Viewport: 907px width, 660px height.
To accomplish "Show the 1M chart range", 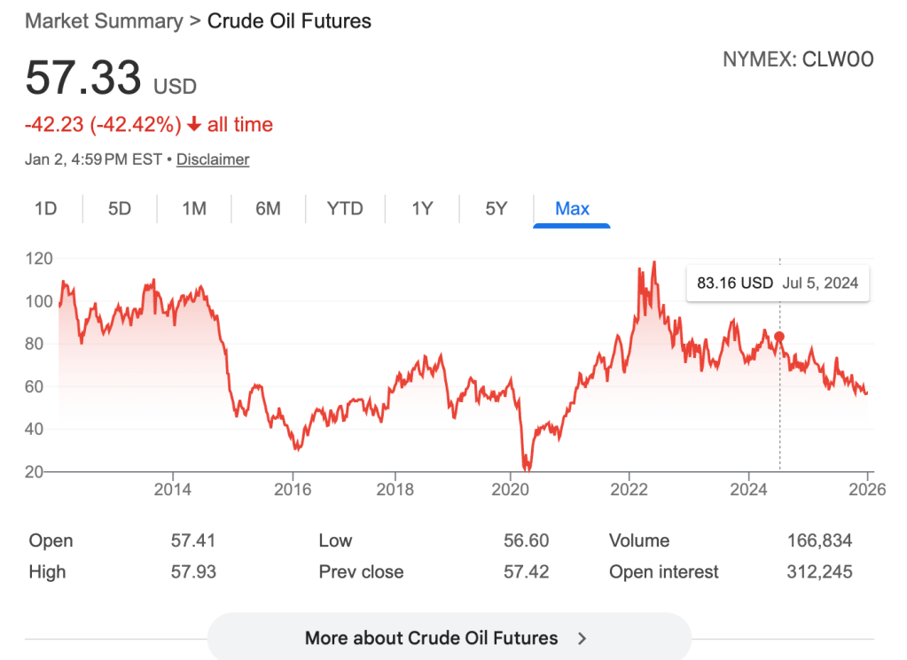I will click(194, 209).
